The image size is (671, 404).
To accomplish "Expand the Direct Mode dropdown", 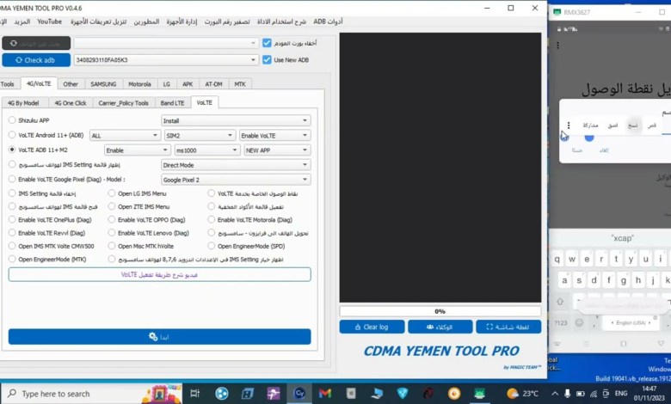I will coord(236,165).
